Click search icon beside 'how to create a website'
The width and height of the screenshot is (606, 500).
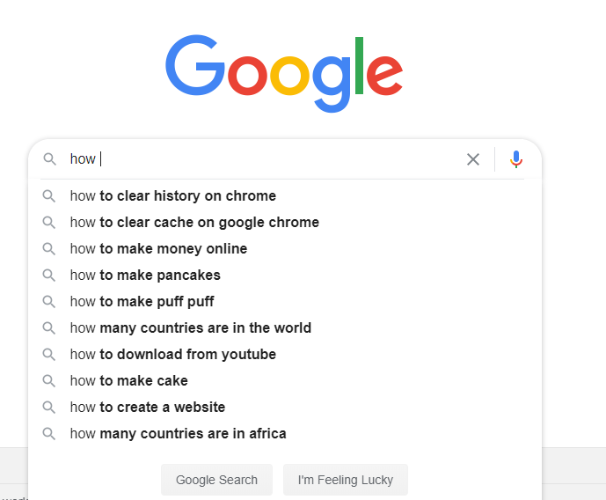click(49, 408)
